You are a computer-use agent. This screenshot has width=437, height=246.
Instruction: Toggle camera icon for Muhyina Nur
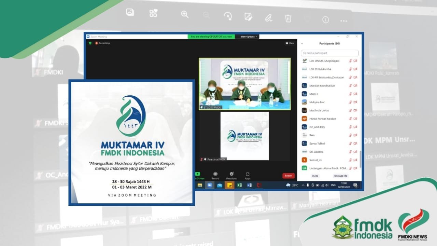coord(355,102)
